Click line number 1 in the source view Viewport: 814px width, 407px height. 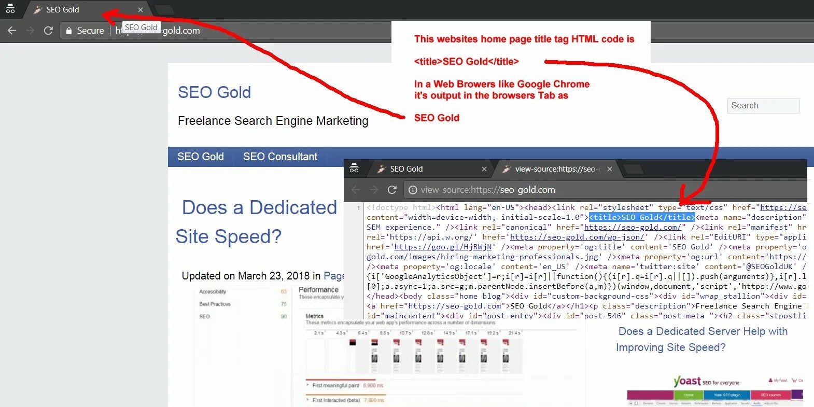[358, 208]
